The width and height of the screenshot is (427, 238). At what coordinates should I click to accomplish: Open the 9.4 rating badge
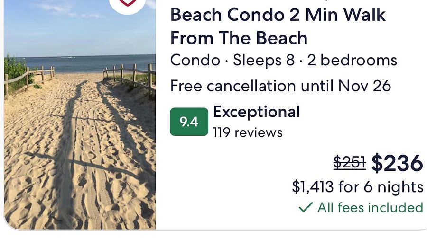point(189,122)
